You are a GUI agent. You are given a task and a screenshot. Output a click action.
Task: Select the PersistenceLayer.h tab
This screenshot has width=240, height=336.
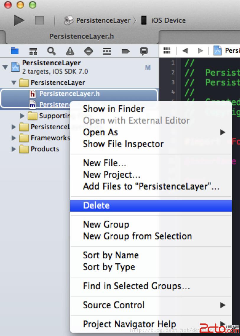click(x=82, y=36)
